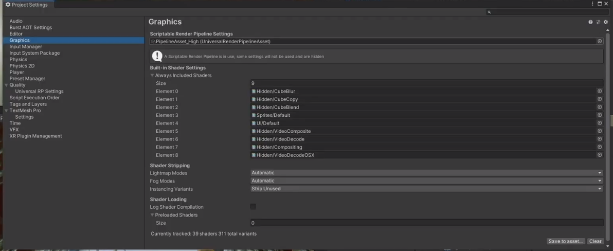Open object picker for Hidden/CubeBlur shader

600,91
